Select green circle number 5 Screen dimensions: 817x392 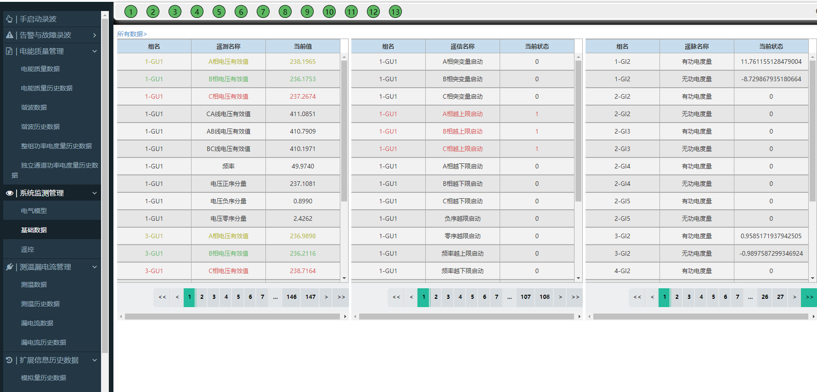[219, 12]
